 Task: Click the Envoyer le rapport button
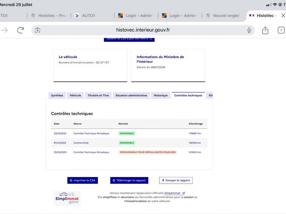(x=176, y=180)
